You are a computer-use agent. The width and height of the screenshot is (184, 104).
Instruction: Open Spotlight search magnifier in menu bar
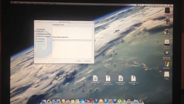pos(167,5)
